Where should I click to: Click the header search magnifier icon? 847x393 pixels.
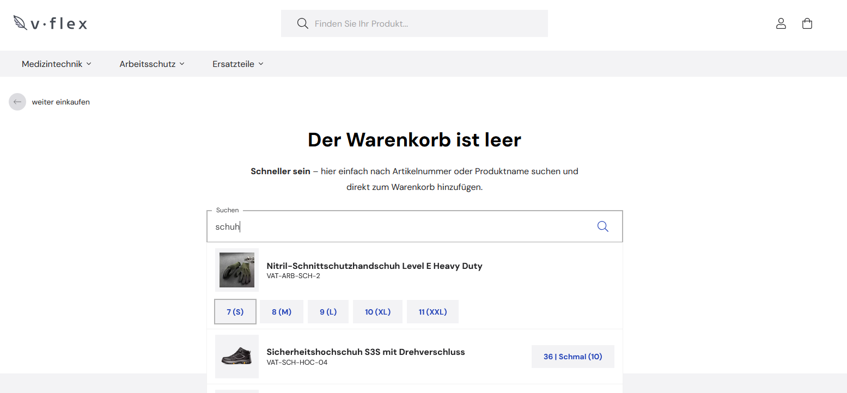tap(303, 23)
